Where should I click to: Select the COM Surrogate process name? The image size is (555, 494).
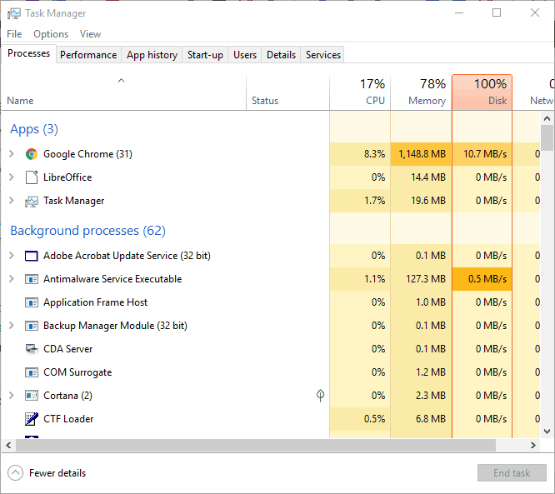tap(77, 372)
